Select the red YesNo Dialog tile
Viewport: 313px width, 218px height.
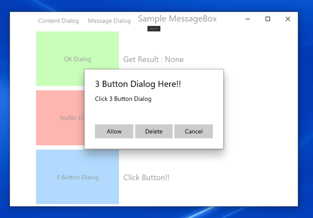click(x=60, y=118)
